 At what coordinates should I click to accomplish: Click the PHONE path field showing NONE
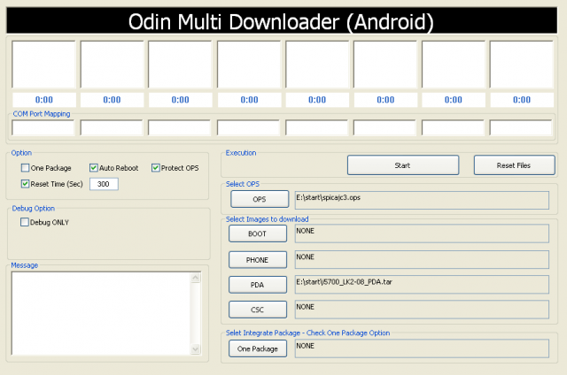[422, 260]
